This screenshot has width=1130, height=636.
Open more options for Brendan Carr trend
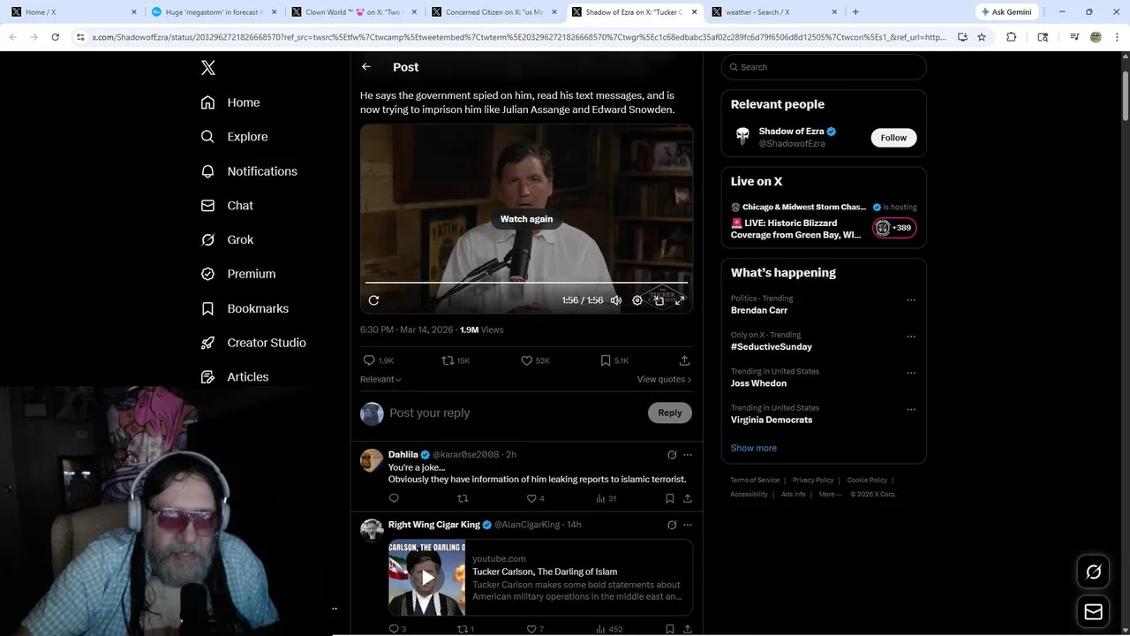point(911,300)
